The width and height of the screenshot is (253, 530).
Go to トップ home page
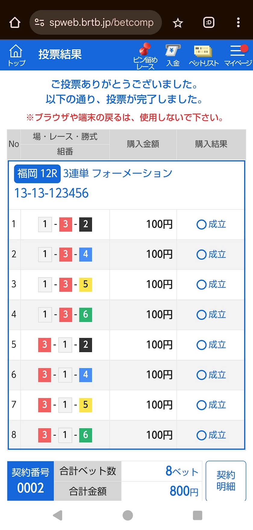coord(16,55)
